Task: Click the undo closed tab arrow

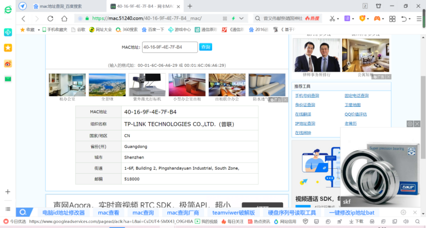Action: pos(404,19)
